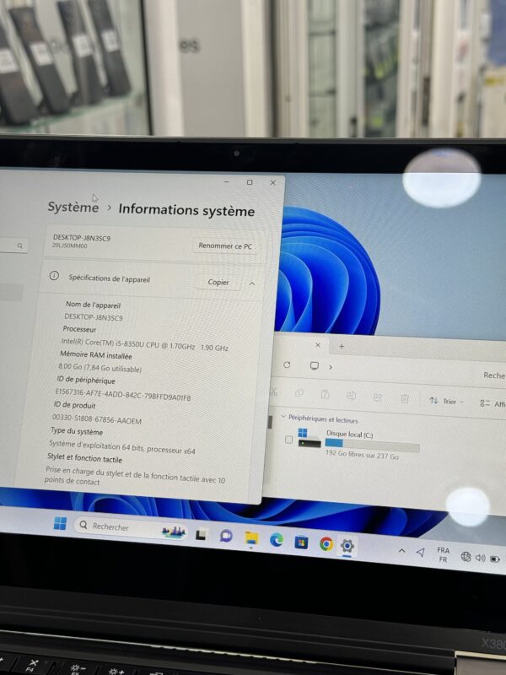This screenshot has height=675, width=506.
Task: Select the Intel Core i5-8350U processor text
Action: click(144, 344)
